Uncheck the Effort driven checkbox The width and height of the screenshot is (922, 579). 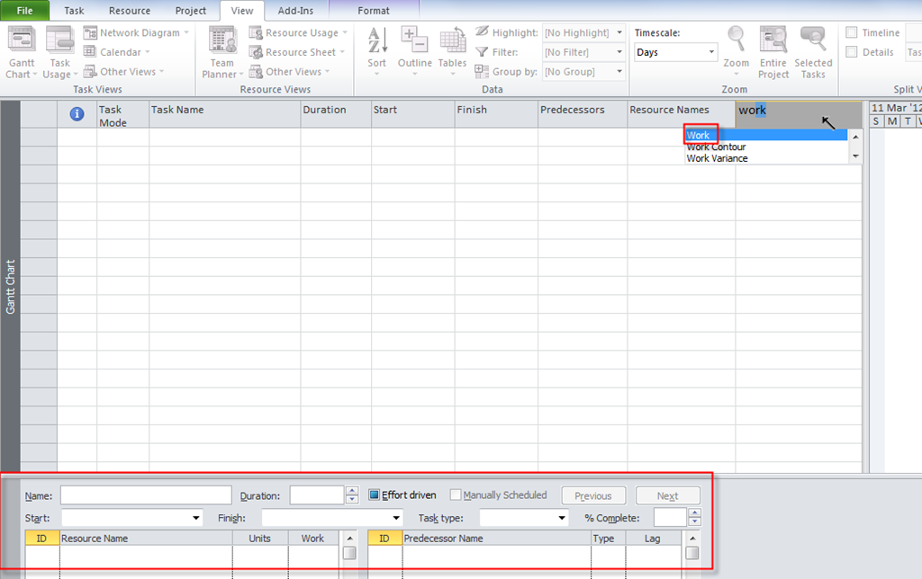pos(375,495)
